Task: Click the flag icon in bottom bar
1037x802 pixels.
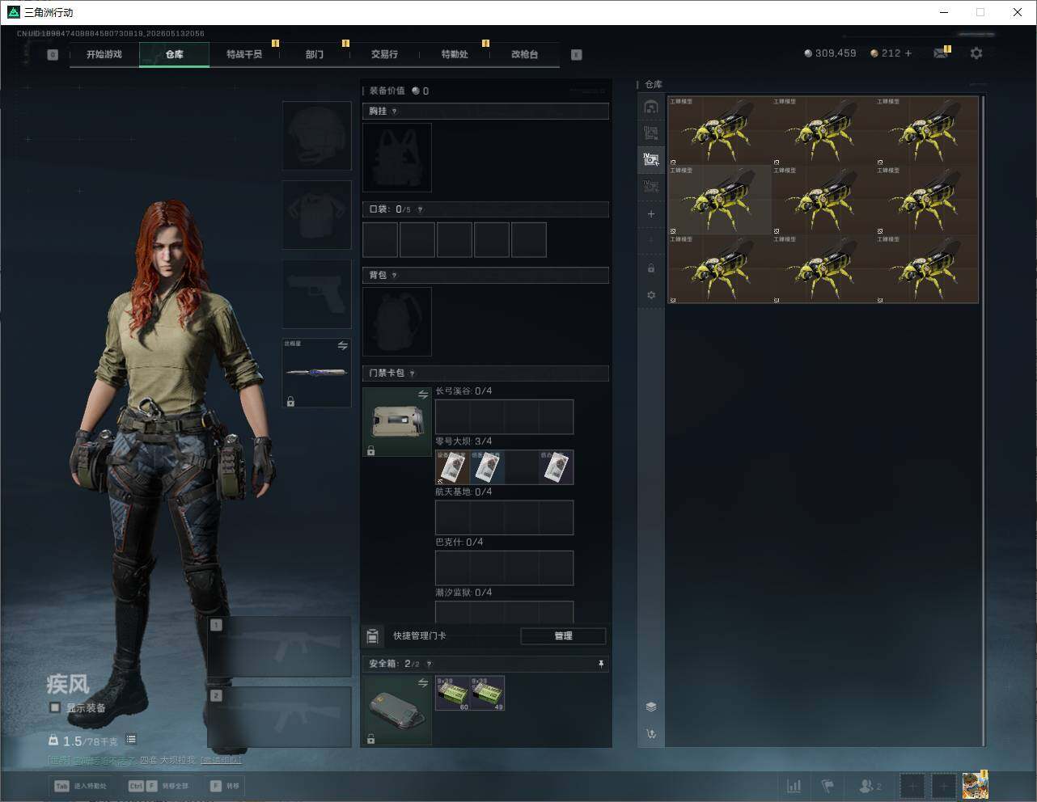Action: [827, 786]
